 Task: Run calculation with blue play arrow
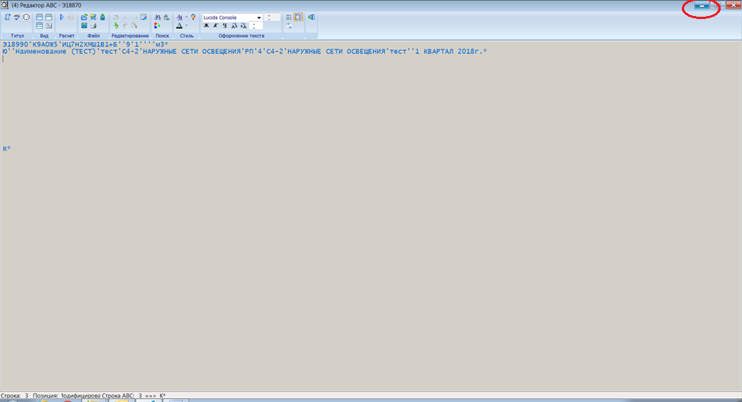pyautogui.click(x=62, y=17)
